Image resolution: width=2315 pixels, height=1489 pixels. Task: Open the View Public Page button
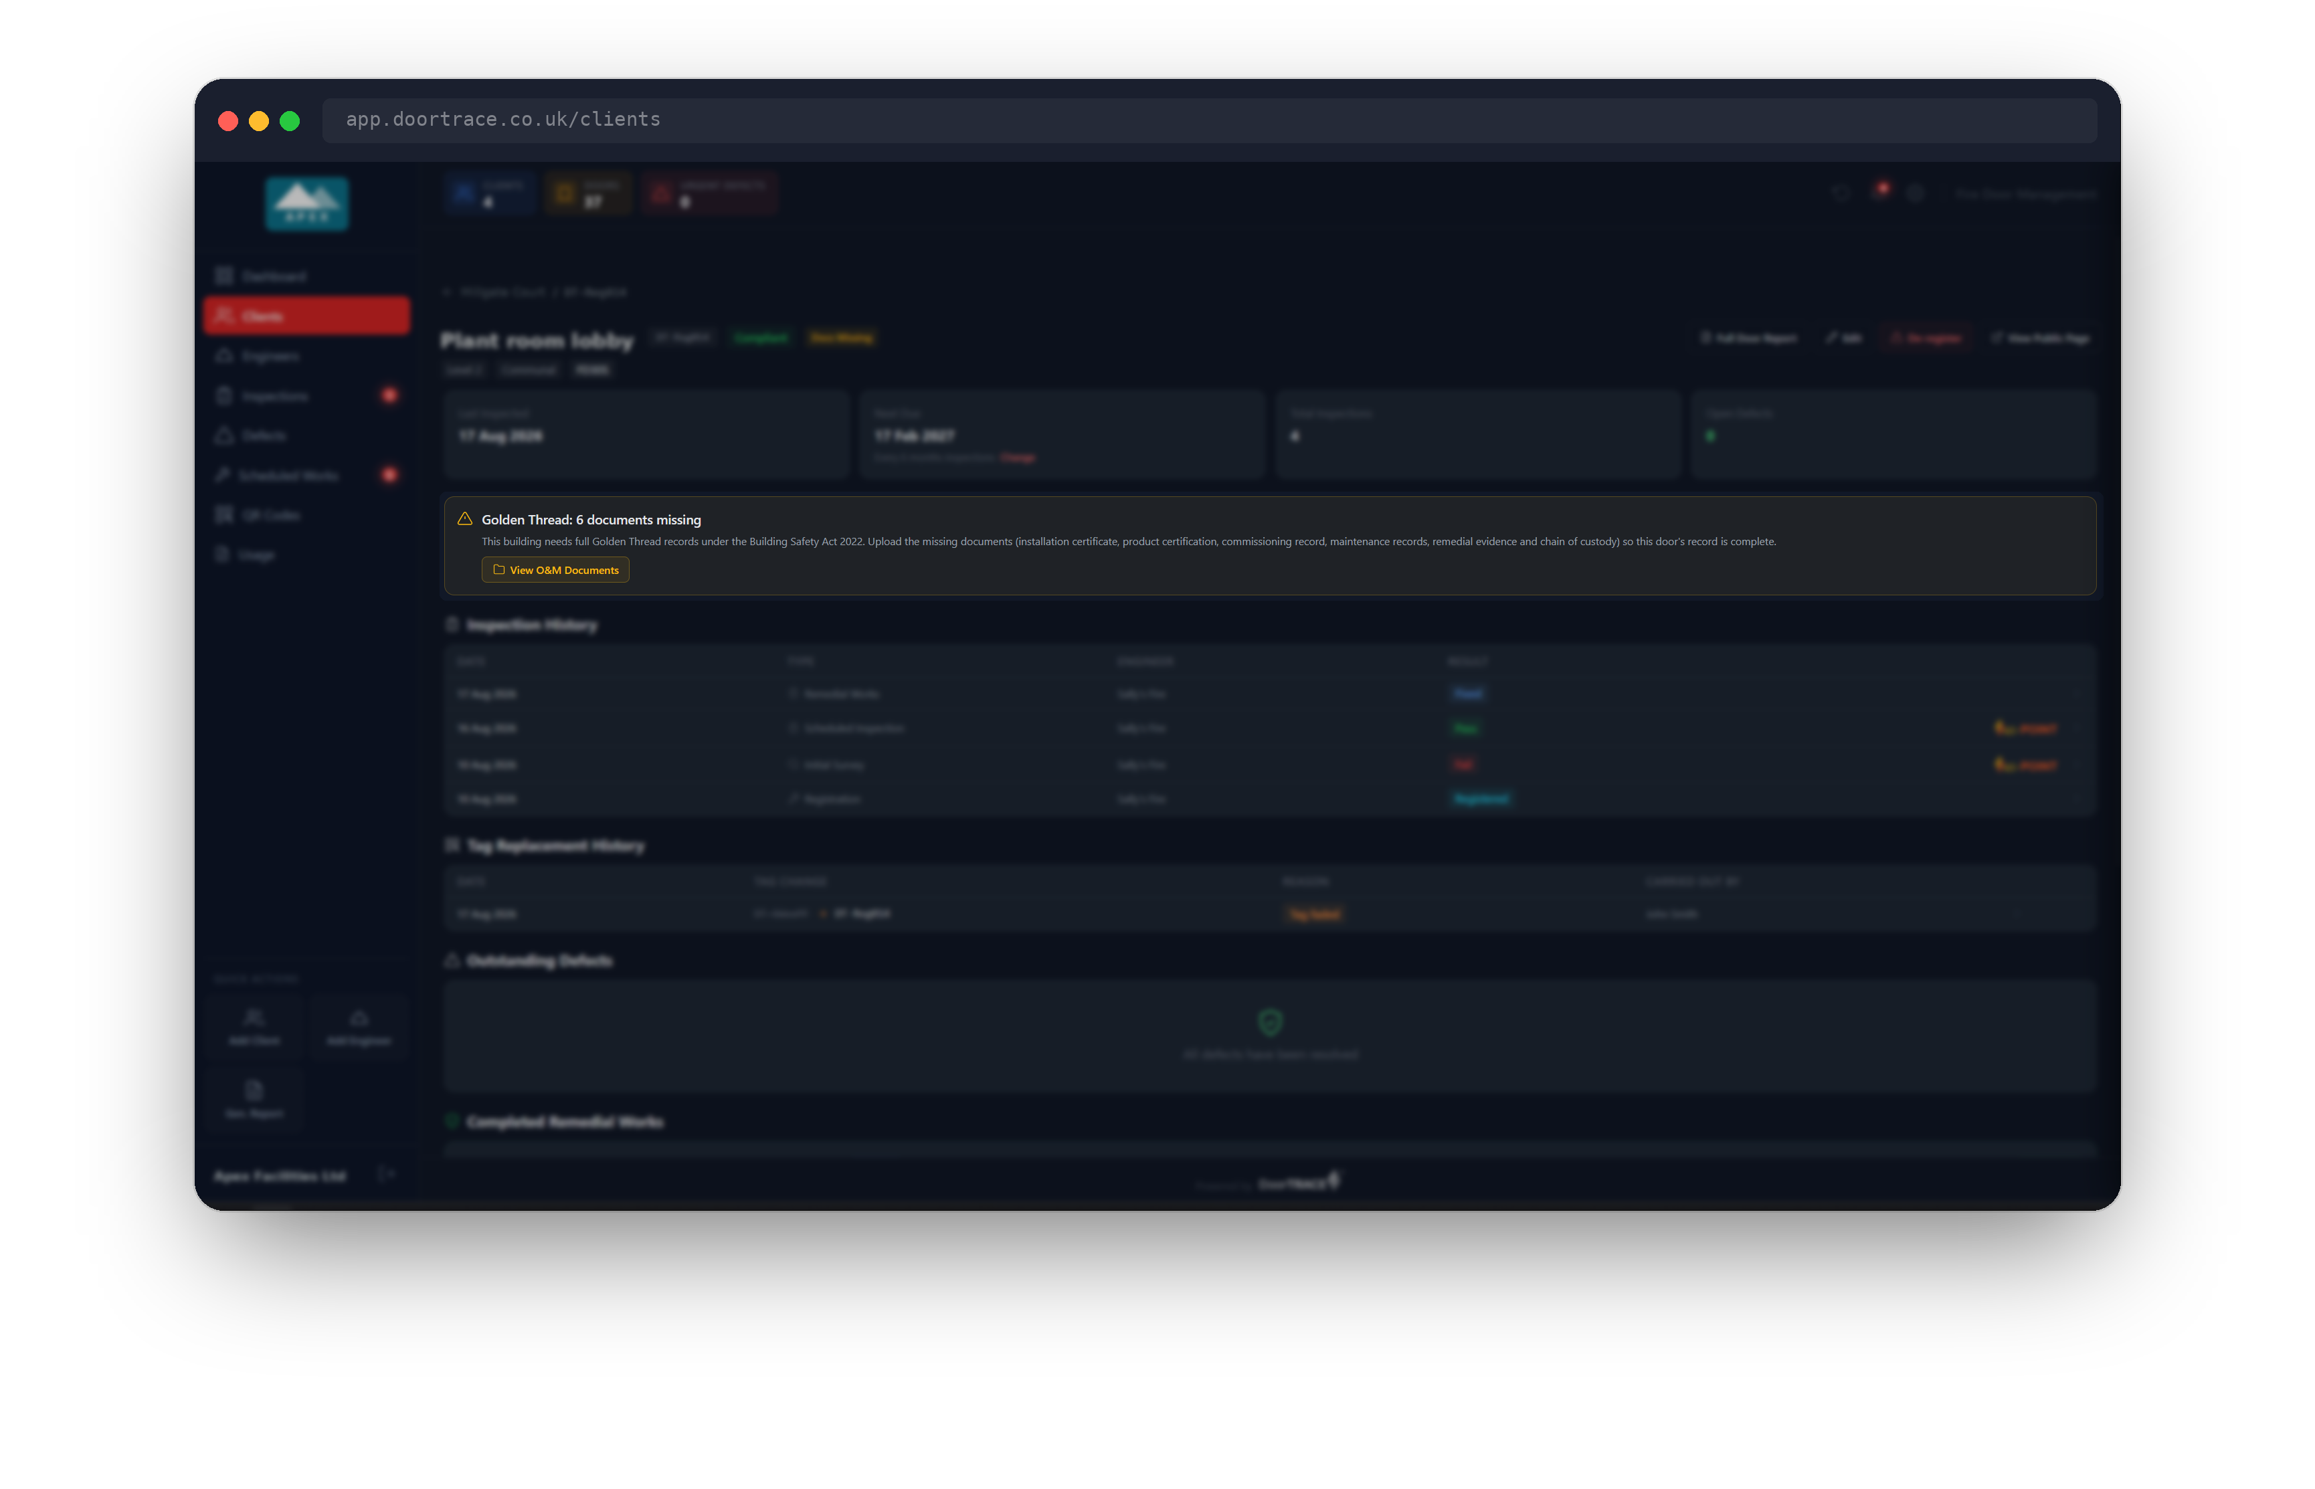(2041, 338)
